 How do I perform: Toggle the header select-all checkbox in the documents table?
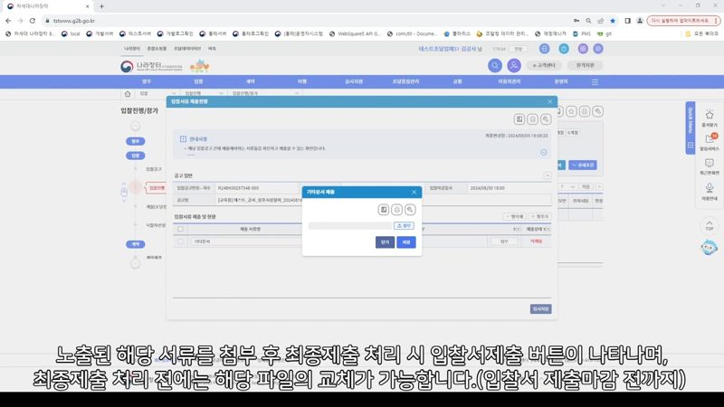180,229
